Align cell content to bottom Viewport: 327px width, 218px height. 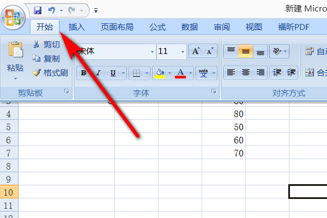(261, 51)
